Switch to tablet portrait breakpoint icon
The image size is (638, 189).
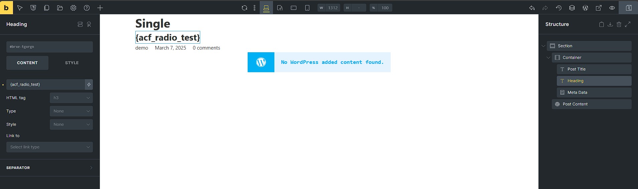[x=280, y=8]
